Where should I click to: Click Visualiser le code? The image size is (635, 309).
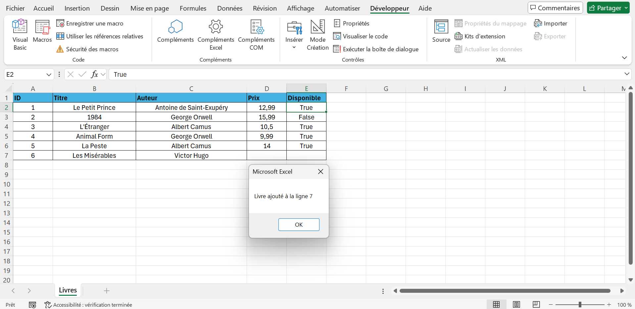[x=361, y=36]
